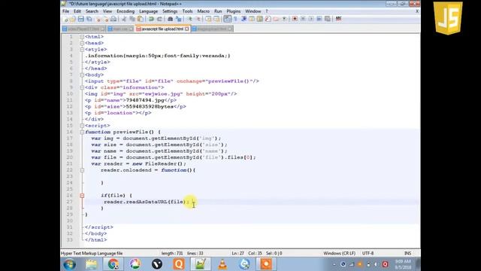Open the Macro menu

click(203, 11)
